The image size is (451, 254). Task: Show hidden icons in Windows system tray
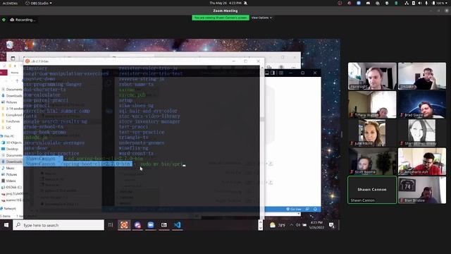291,225
